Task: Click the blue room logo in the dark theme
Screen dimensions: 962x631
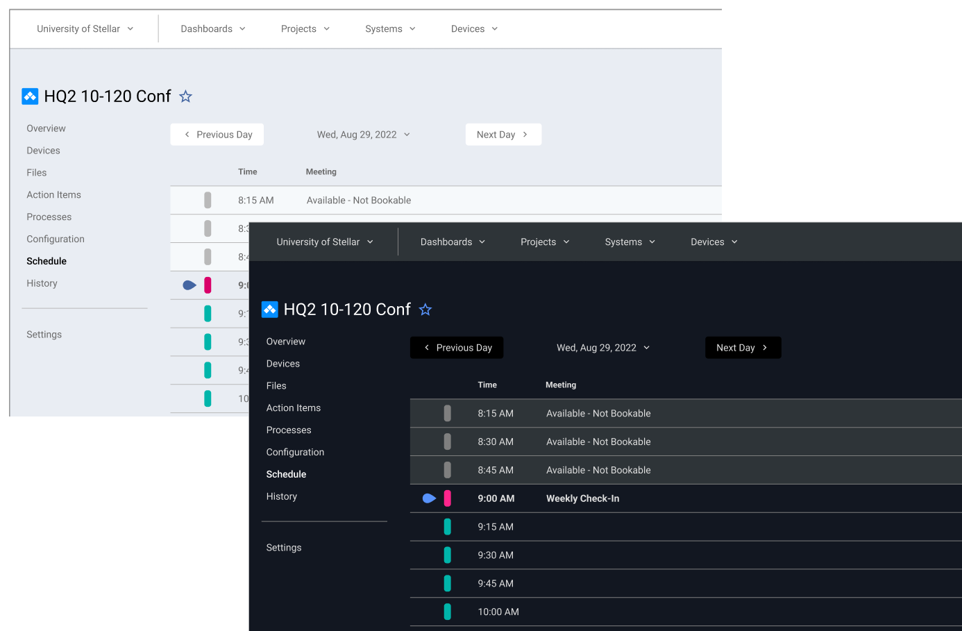Action: 269,310
